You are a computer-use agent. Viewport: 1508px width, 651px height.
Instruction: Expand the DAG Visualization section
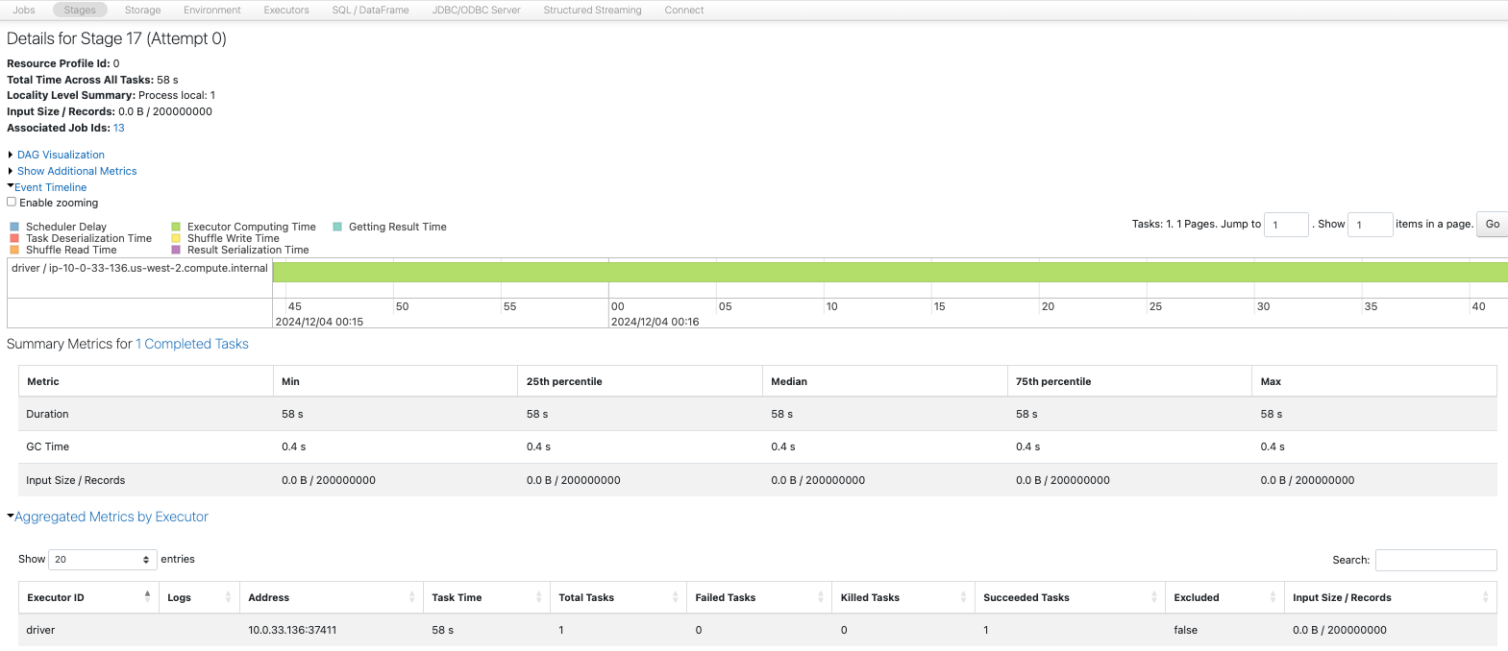[61, 155]
